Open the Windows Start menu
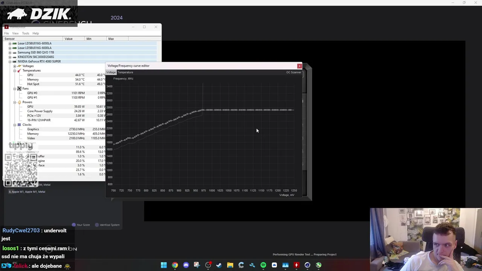This screenshot has width=482, height=271. click(164, 265)
